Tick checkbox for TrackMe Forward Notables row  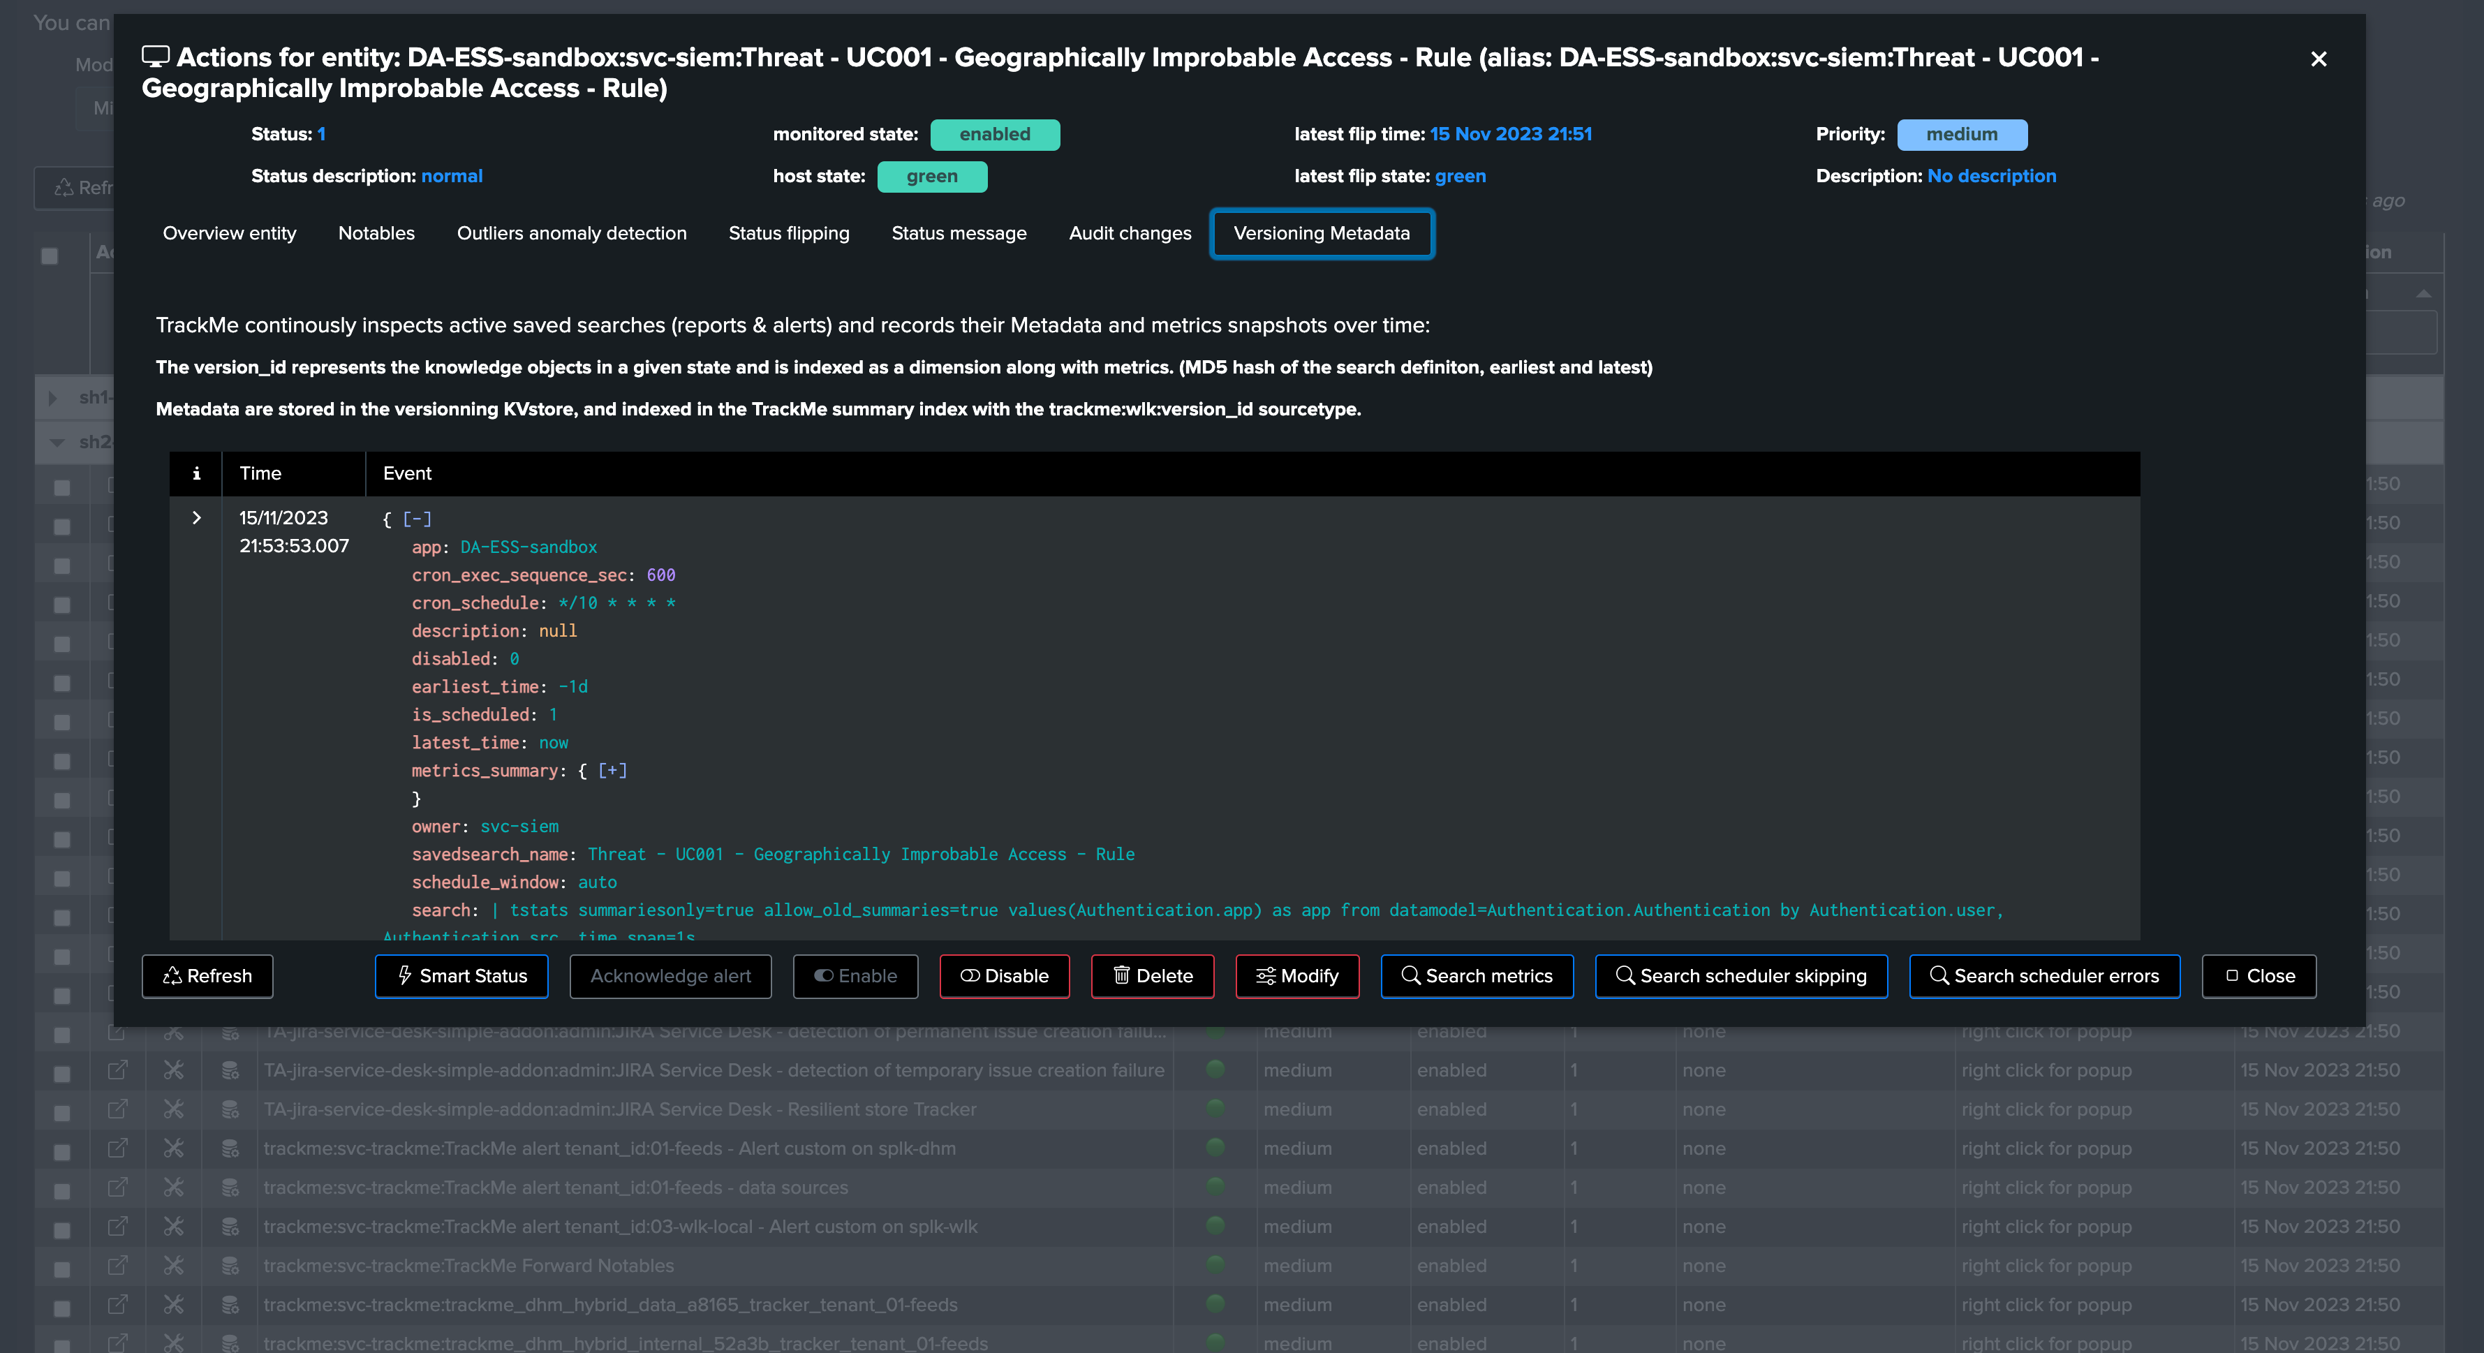(61, 1267)
